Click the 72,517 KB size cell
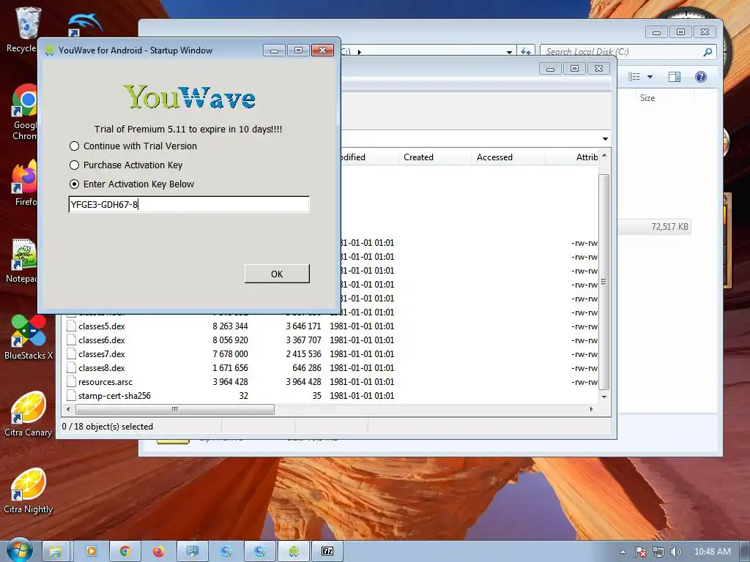 click(669, 227)
